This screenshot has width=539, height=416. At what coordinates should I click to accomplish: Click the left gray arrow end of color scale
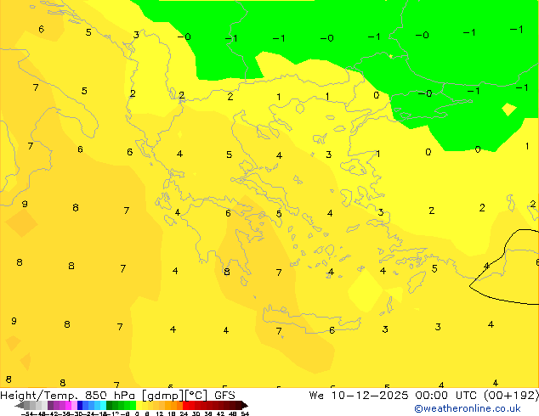pos(19,405)
